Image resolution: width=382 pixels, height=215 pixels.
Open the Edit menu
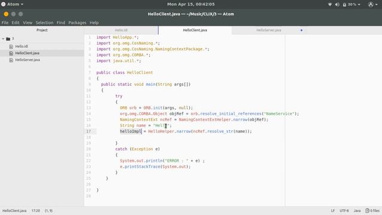coord(16,23)
